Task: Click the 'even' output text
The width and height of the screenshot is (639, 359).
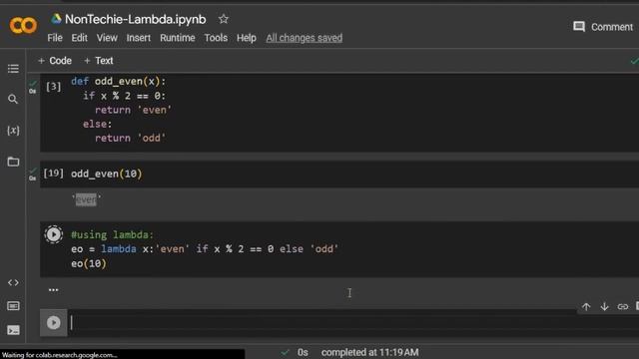Action: [x=86, y=199]
